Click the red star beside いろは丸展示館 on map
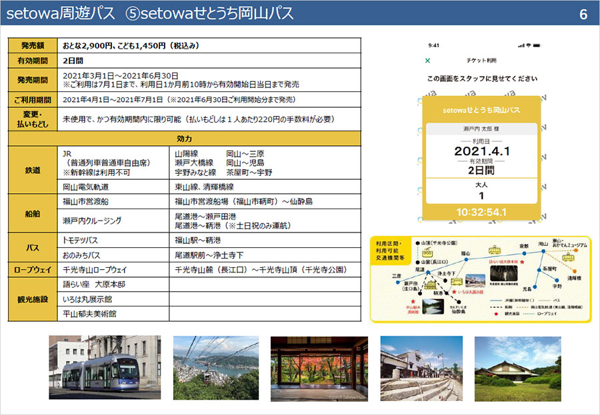This screenshot has height=415, width=600. [454, 292]
